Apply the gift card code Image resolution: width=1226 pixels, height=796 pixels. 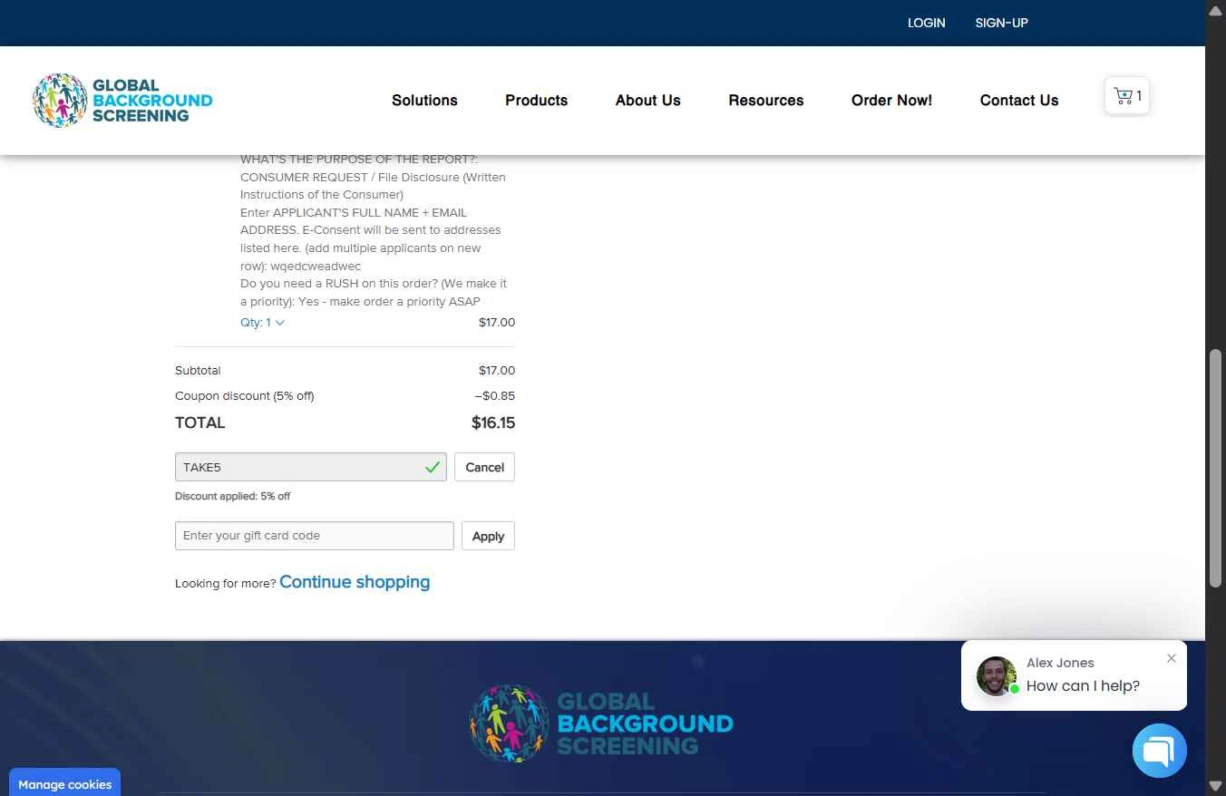click(x=488, y=536)
